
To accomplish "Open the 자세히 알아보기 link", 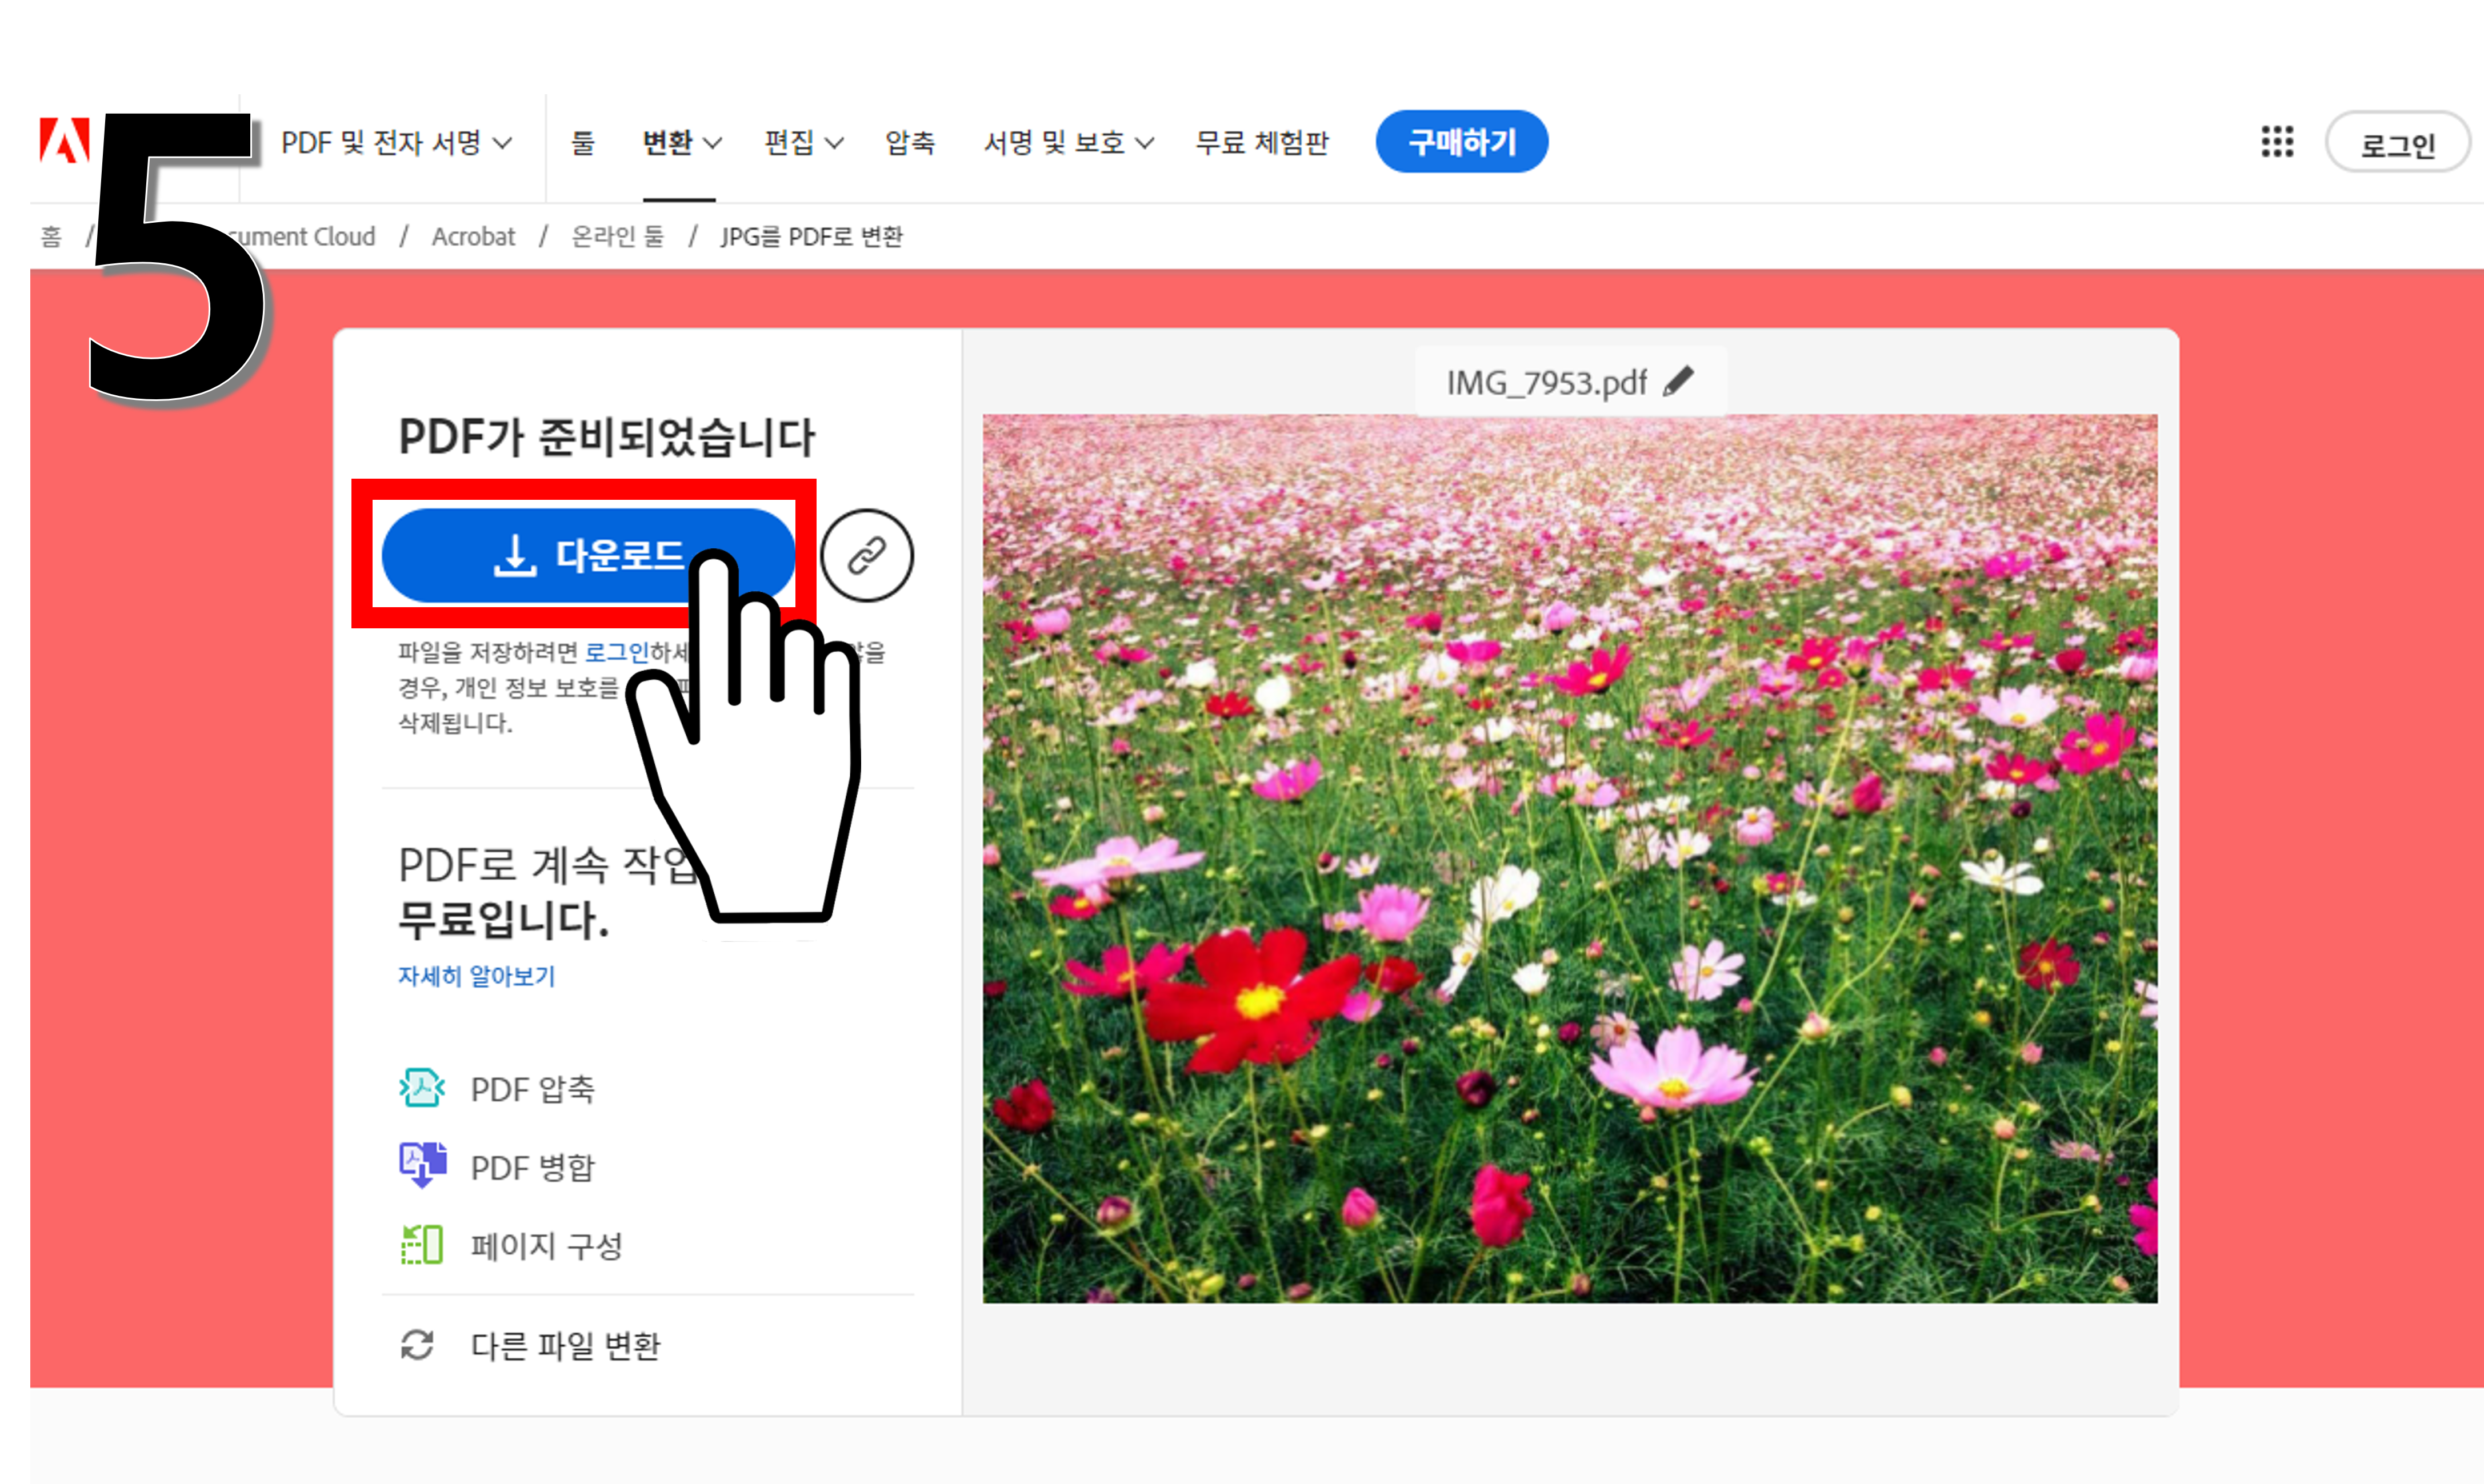I will pyautogui.click(x=476, y=976).
